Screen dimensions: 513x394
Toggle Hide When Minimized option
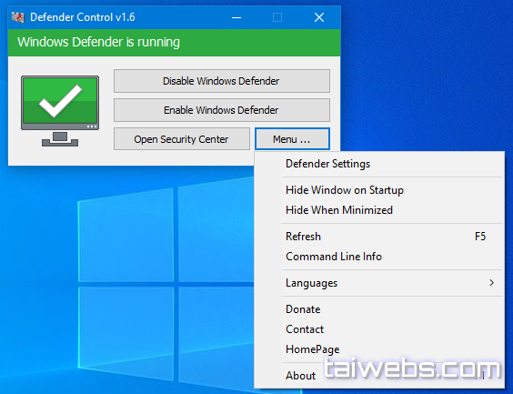(x=379, y=210)
